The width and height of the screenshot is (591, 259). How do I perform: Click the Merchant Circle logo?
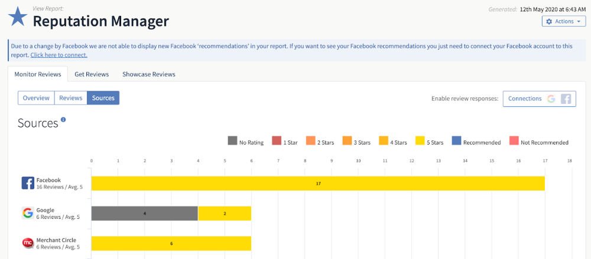click(28, 243)
